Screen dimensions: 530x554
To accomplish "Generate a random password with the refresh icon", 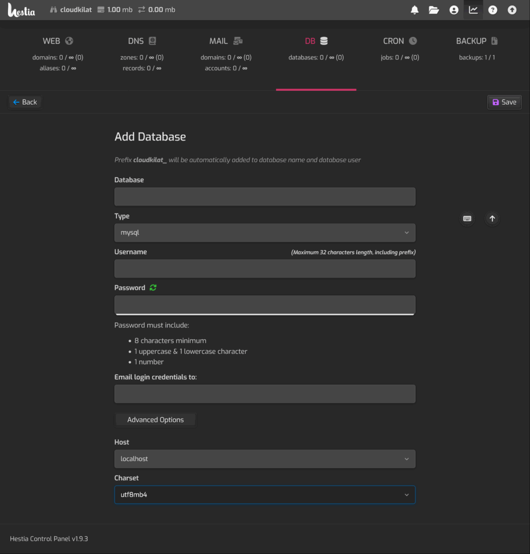I will (x=153, y=288).
